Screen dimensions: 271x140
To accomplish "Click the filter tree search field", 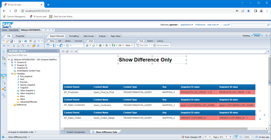I will (x=33, y=55).
